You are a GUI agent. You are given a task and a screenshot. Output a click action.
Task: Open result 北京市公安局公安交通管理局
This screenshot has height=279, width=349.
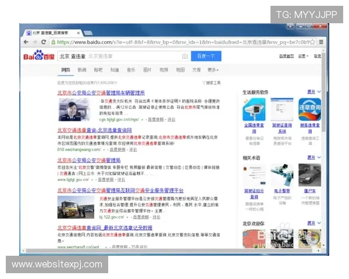(x=89, y=160)
